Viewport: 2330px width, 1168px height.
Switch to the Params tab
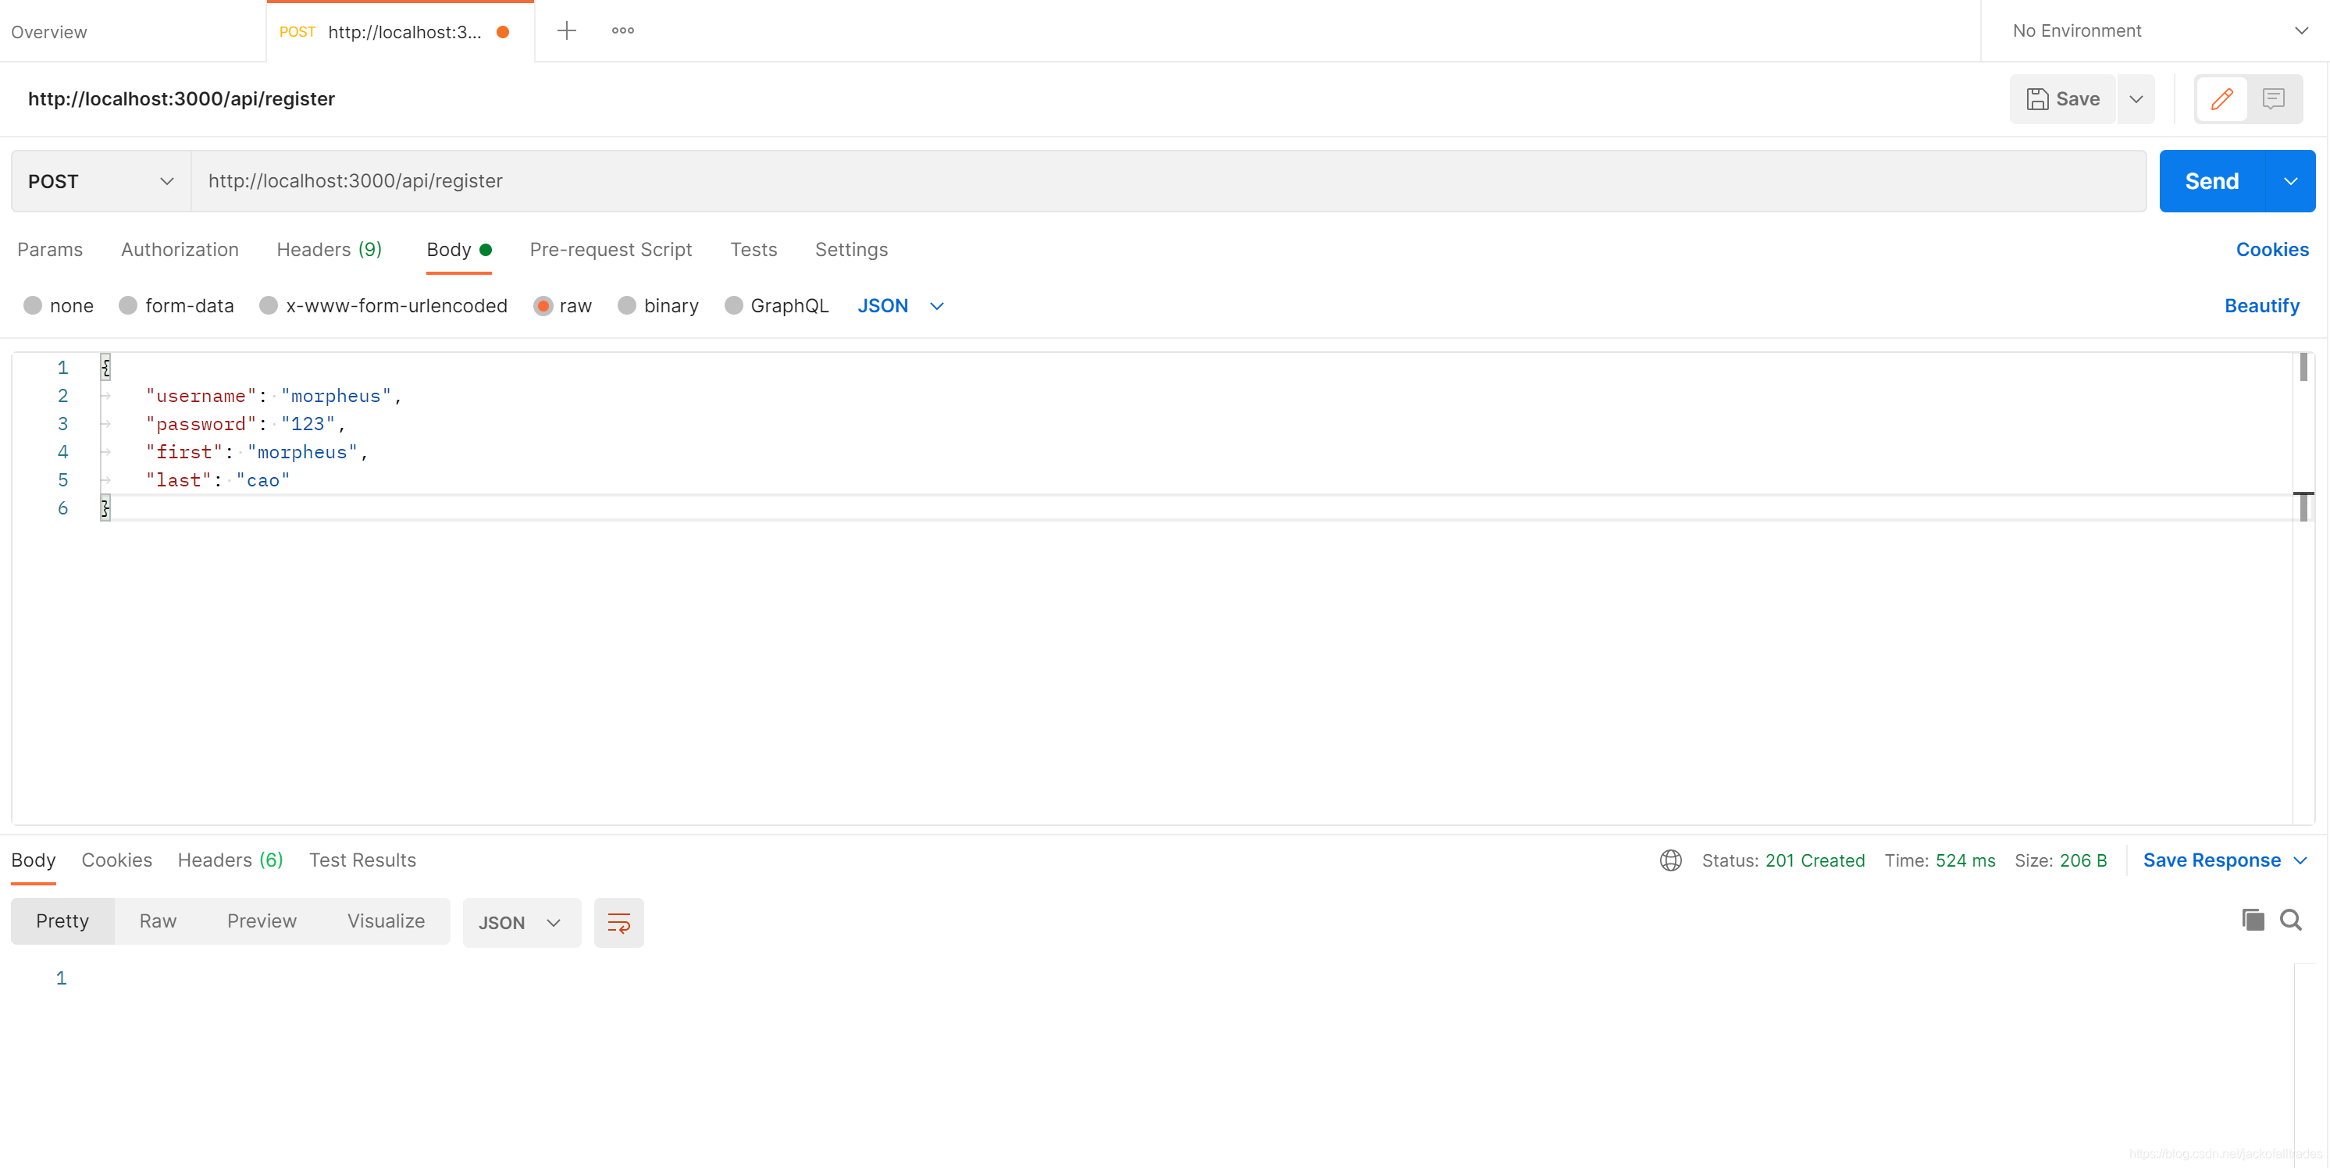pyautogui.click(x=51, y=249)
